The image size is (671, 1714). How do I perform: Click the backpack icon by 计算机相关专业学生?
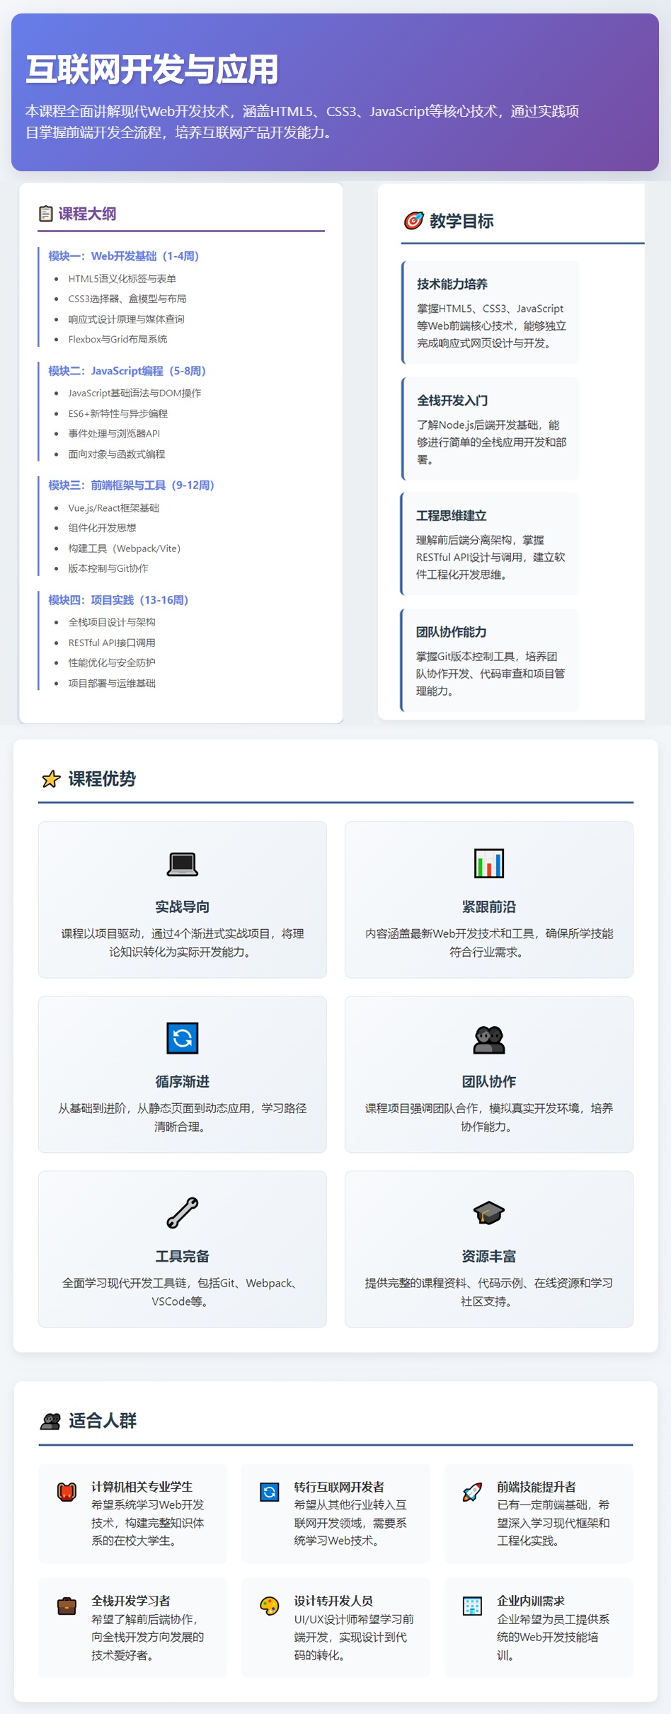pyautogui.click(x=67, y=1492)
